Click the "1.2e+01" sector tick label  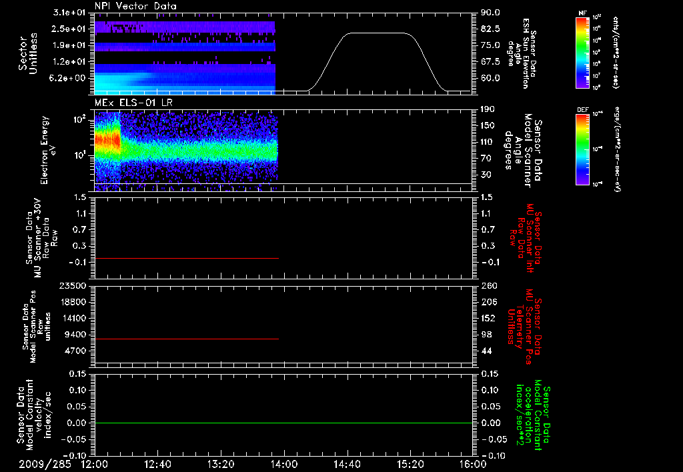pos(69,62)
